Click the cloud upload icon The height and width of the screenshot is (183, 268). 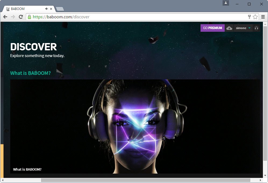click(229, 28)
